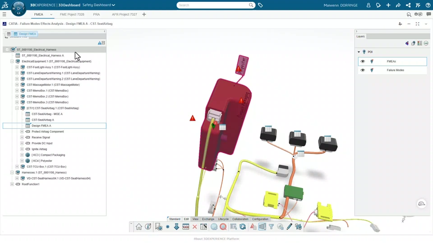The image size is (433, 243).
Task: Click the warning marker left of airbag
Action: 193,118
